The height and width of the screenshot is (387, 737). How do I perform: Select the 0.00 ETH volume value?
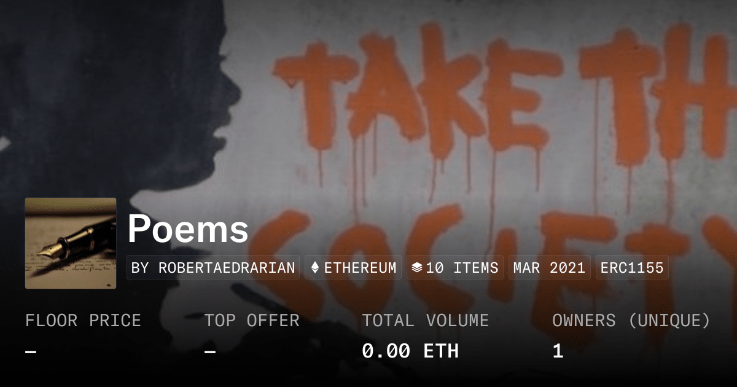[410, 351]
